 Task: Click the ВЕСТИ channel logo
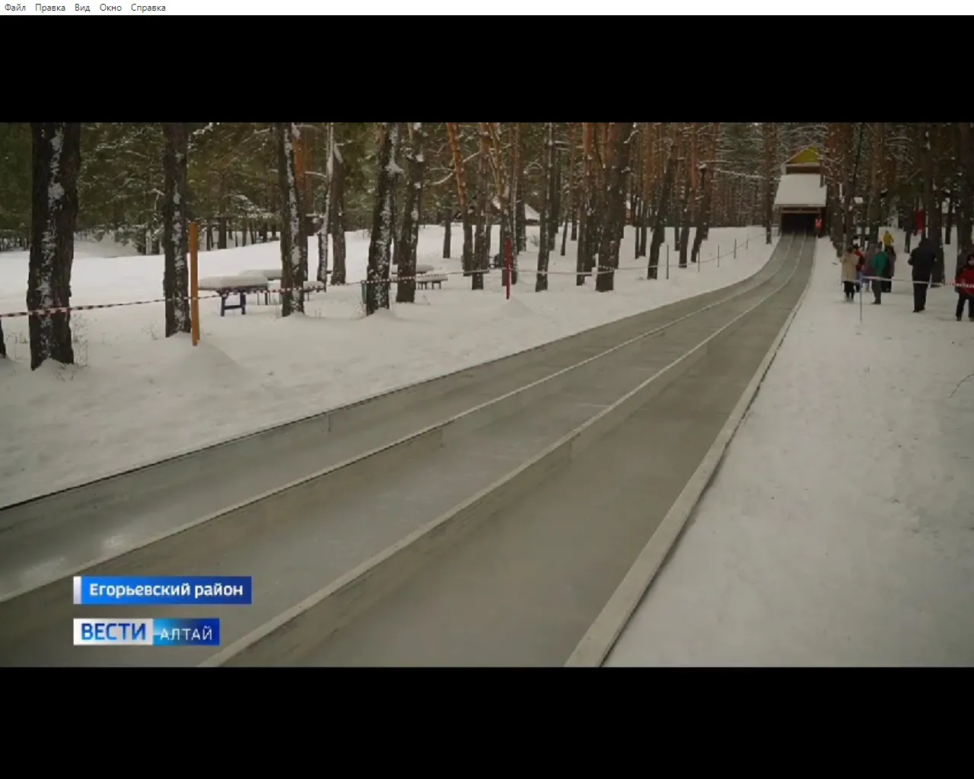pyautogui.click(x=113, y=632)
